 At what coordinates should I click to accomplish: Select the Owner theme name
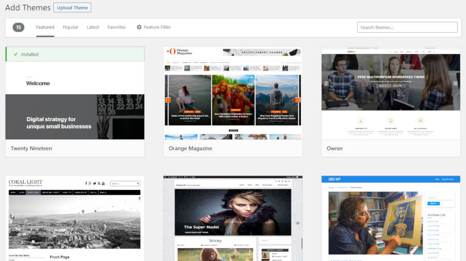[334, 148]
